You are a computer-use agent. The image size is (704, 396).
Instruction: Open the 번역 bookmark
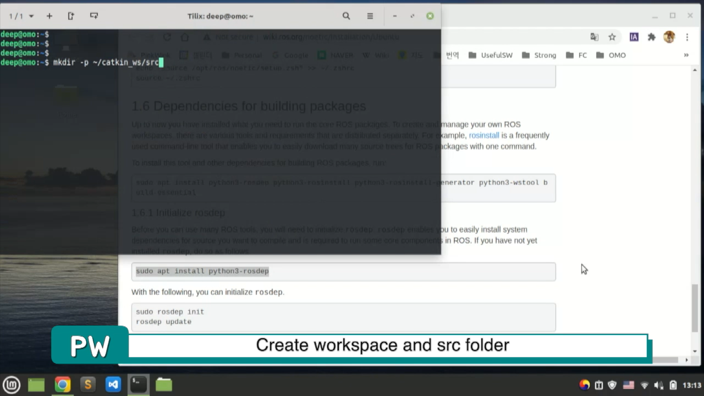click(446, 55)
